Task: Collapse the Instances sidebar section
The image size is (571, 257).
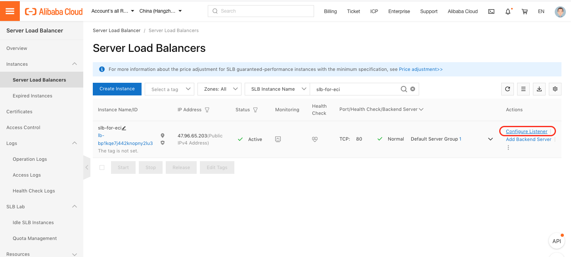Action: click(x=74, y=64)
